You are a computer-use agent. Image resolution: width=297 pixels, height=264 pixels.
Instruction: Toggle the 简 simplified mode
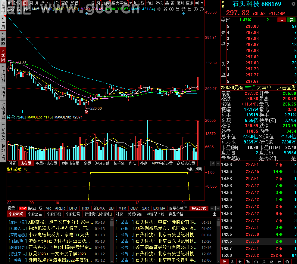pyautogui.click(x=98, y=3)
